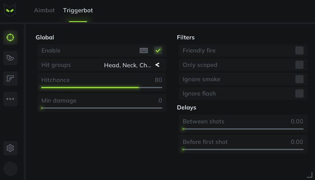Tick the Only scoped checkbox
Viewport: 315px width, 180px height.
tap(299, 65)
